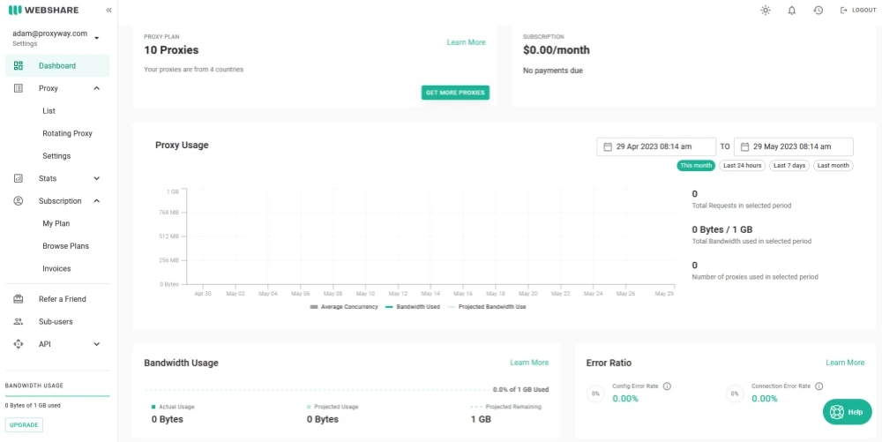The width and height of the screenshot is (882, 442).
Task: Collapse the Subscription menu section
Action: tap(97, 201)
